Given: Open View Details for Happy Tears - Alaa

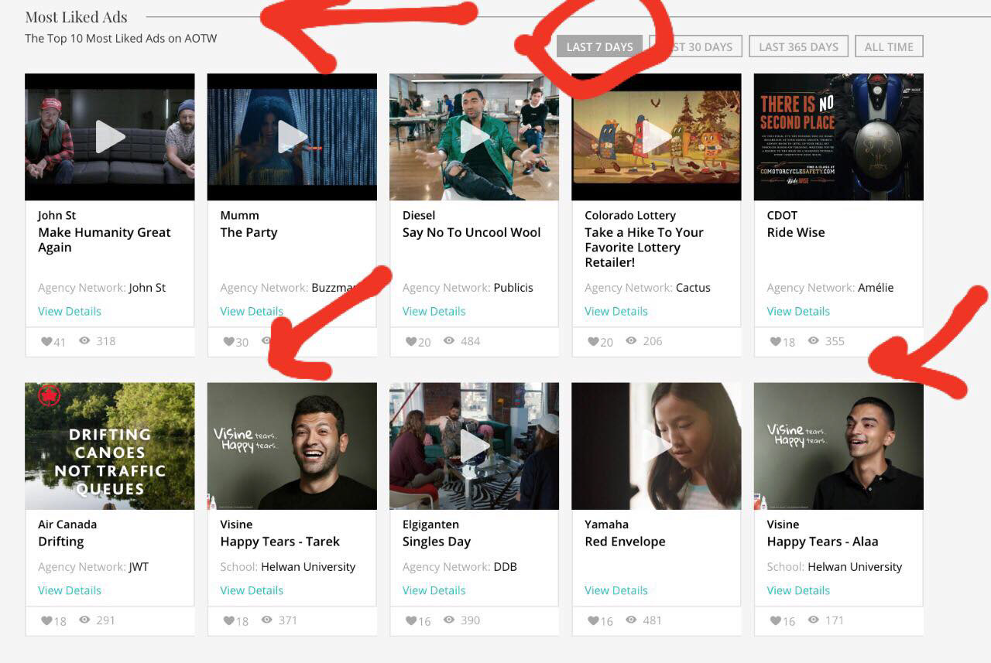Looking at the screenshot, I should tap(798, 590).
